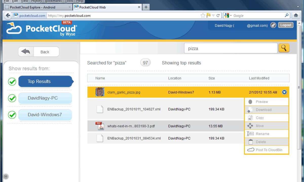Open the address bar history dropdown arrow
The height and width of the screenshot is (182, 304).
coord(214,15)
